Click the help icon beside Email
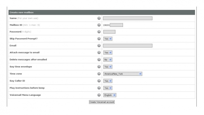Viewport: 204px width, 115px height. [99, 46]
